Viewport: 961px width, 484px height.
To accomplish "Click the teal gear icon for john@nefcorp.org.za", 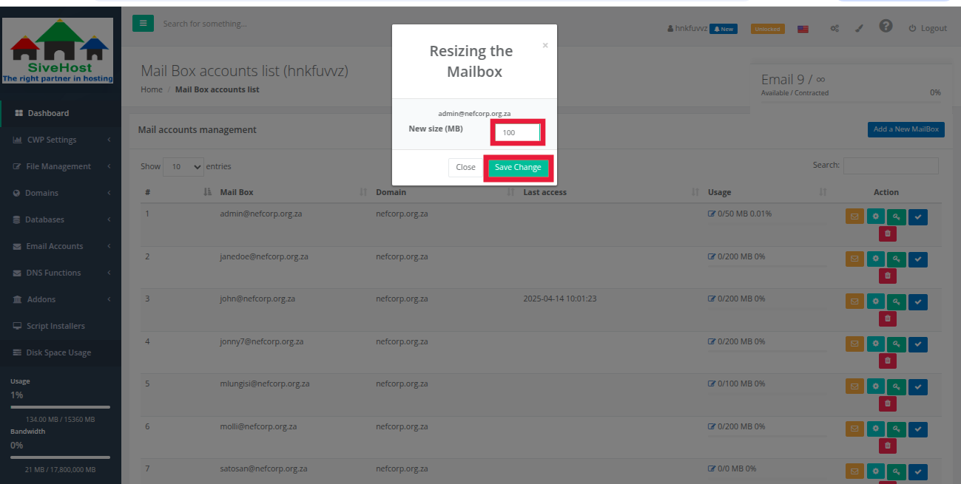I will click(x=876, y=301).
